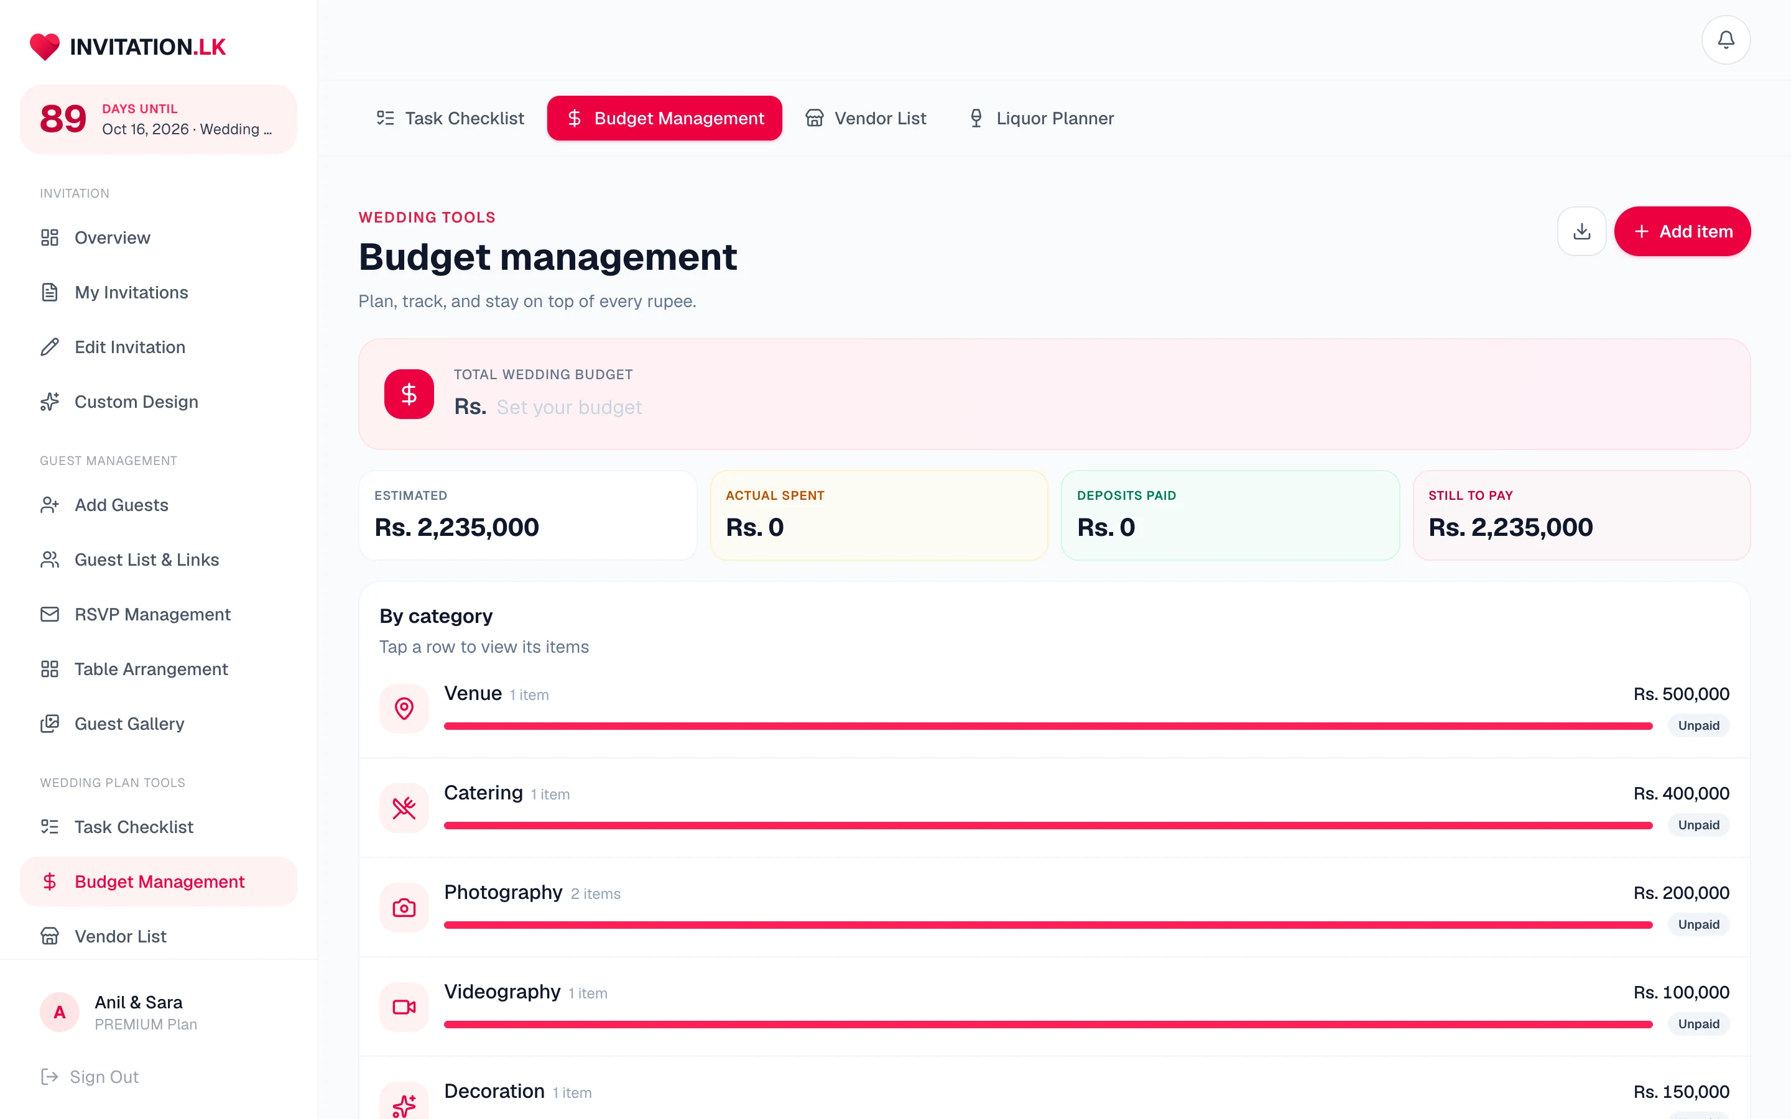Click the Rs. 200,000 Photography amount

point(1682,893)
